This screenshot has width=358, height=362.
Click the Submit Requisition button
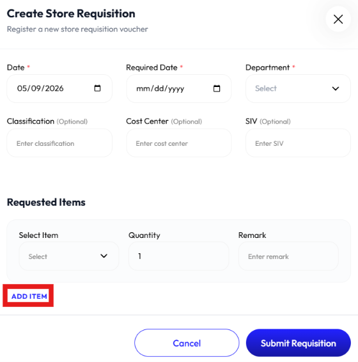(x=298, y=343)
